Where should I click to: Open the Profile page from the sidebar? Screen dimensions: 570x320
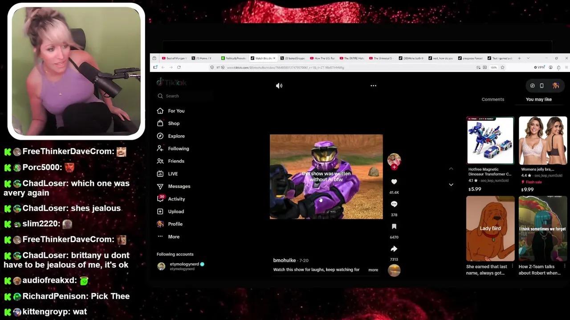click(170, 224)
